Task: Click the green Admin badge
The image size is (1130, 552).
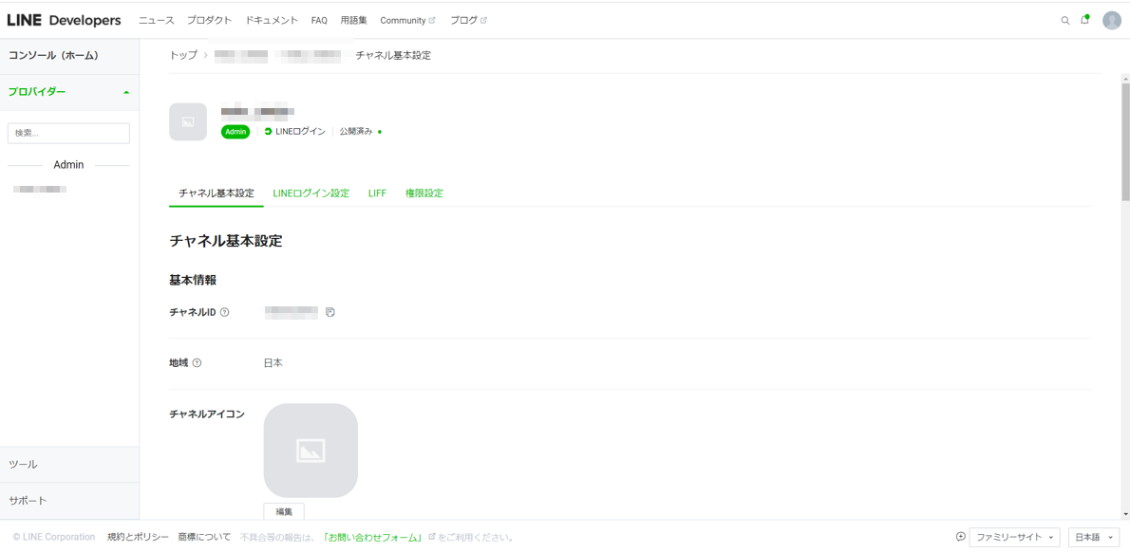Action: 235,132
